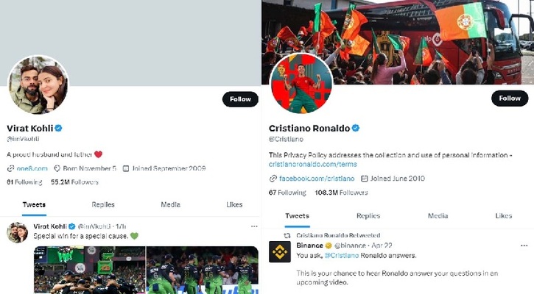Open Virat Kohli's large profile picture
The width and height of the screenshot is (534, 294).
(x=38, y=85)
